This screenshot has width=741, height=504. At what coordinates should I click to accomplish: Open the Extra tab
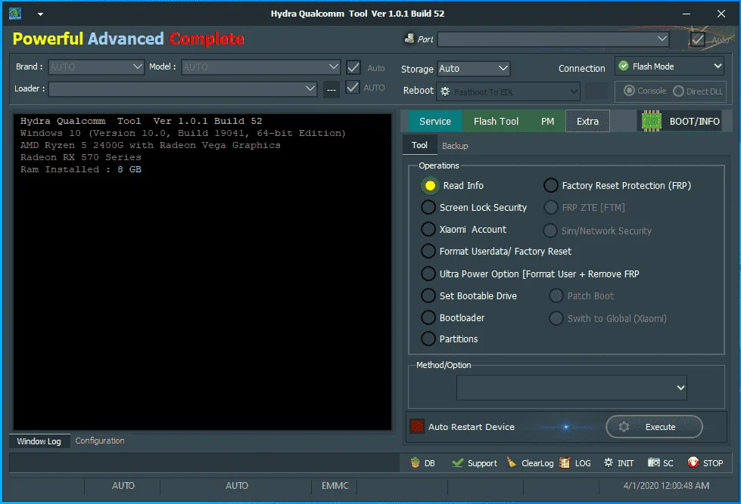coord(587,122)
